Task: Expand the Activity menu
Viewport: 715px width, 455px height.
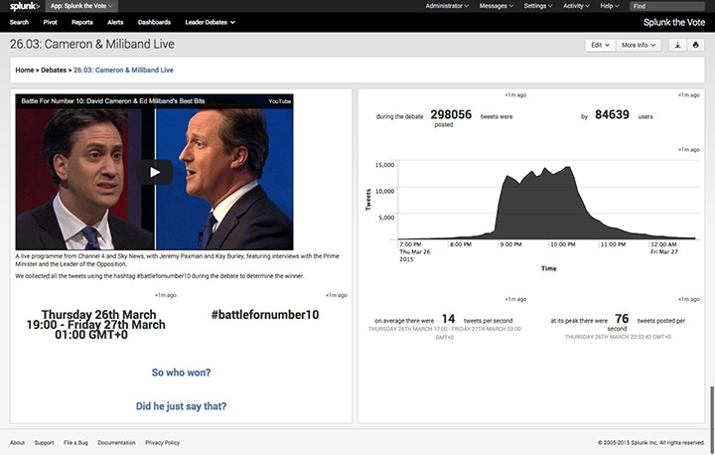Action: 576,6
